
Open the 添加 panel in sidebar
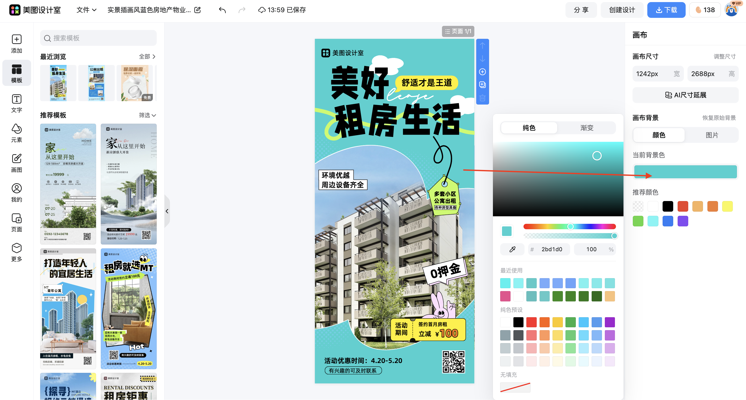[17, 44]
